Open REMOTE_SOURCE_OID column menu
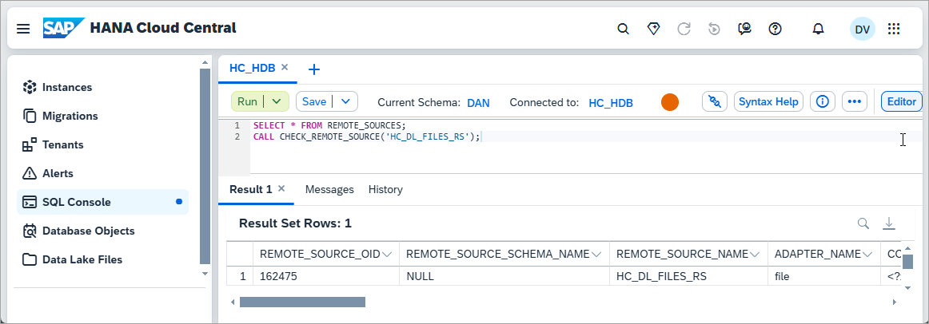The image size is (929, 324). (x=388, y=255)
